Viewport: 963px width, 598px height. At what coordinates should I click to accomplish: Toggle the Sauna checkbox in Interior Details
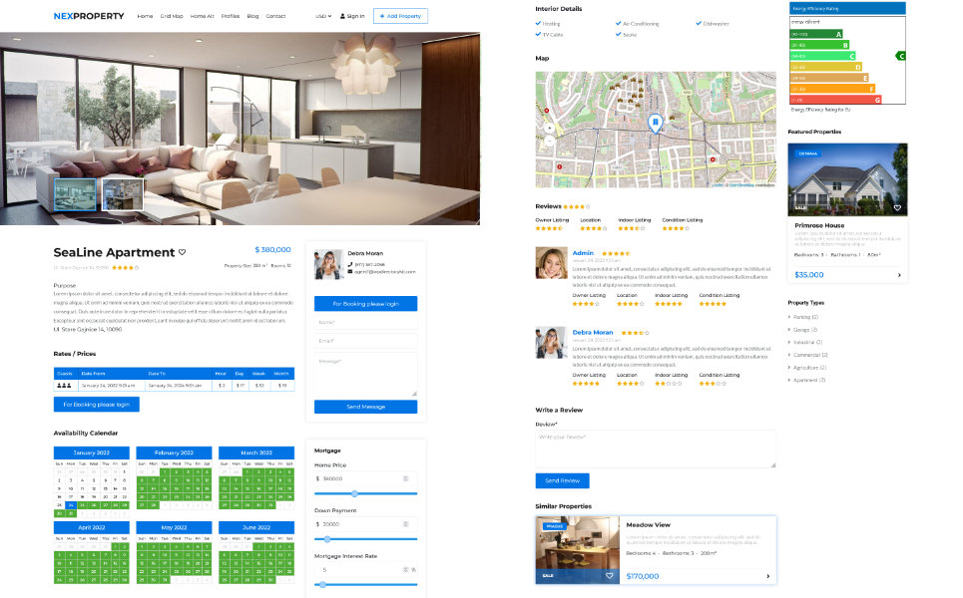[x=618, y=33]
